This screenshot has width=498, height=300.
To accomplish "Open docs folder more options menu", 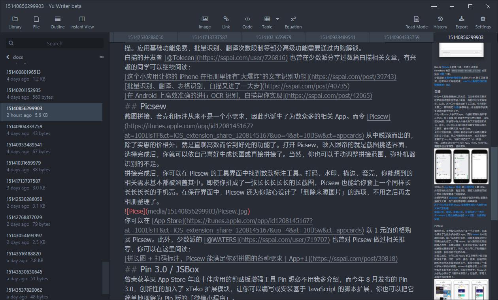I will [x=102, y=57].
